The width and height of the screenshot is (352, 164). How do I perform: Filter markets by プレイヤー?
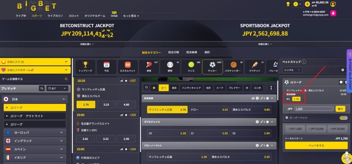click(234, 88)
